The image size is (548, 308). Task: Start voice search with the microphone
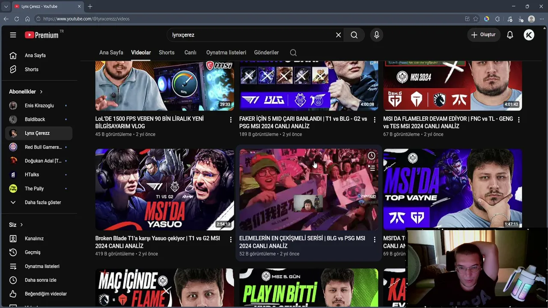(377, 35)
